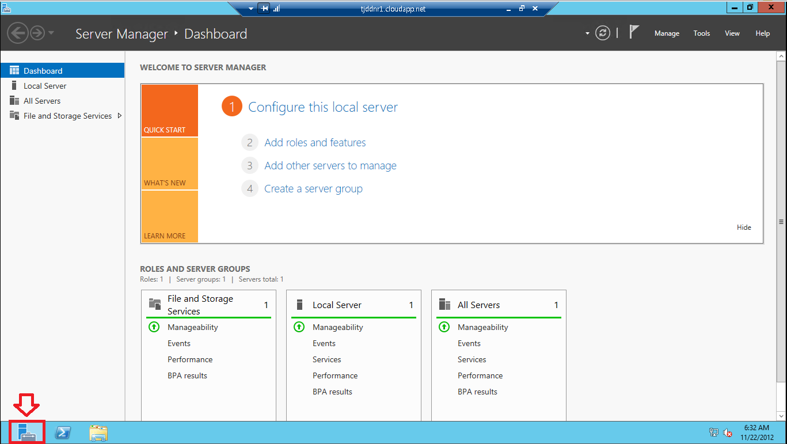The image size is (787, 444).
Task: Click Server Manager taskbar icon
Action: click(27, 432)
